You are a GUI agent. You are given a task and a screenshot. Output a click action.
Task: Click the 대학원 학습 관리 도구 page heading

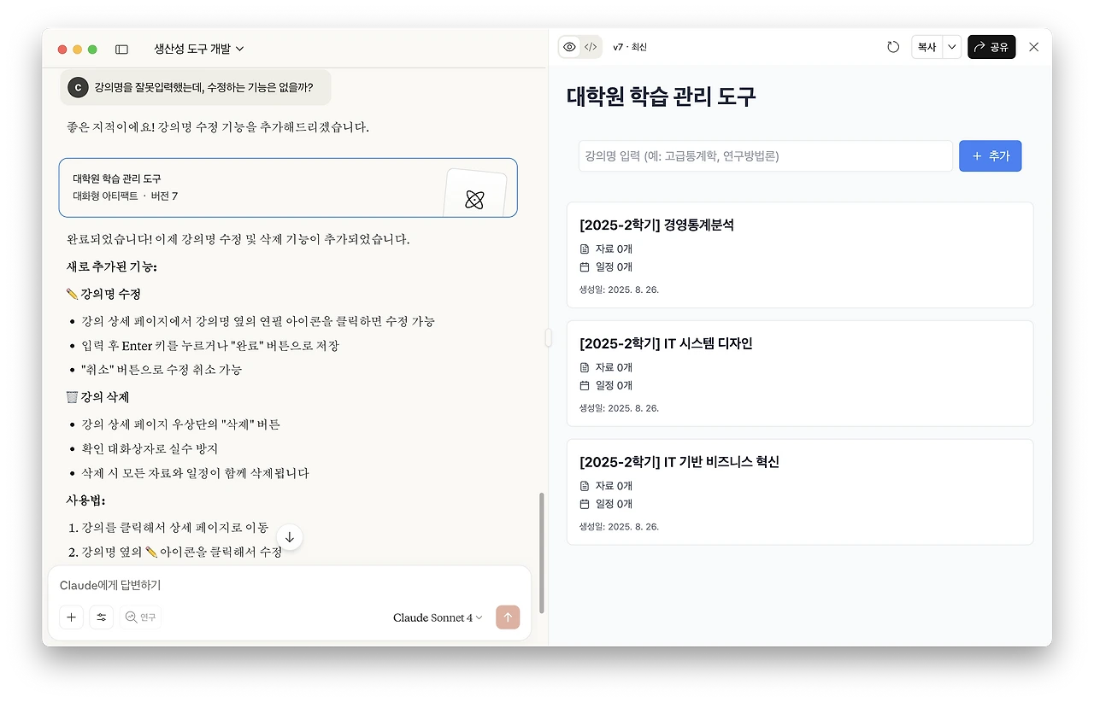coord(662,97)
